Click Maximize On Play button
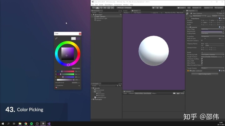This screenshot has width=225, height=126. click(x=170, y=13)
